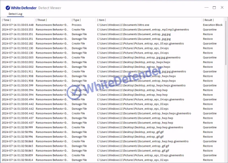This screenshot has height=163, width=228.
Task: Click the Type column header
Action: [x=76, y=20]
